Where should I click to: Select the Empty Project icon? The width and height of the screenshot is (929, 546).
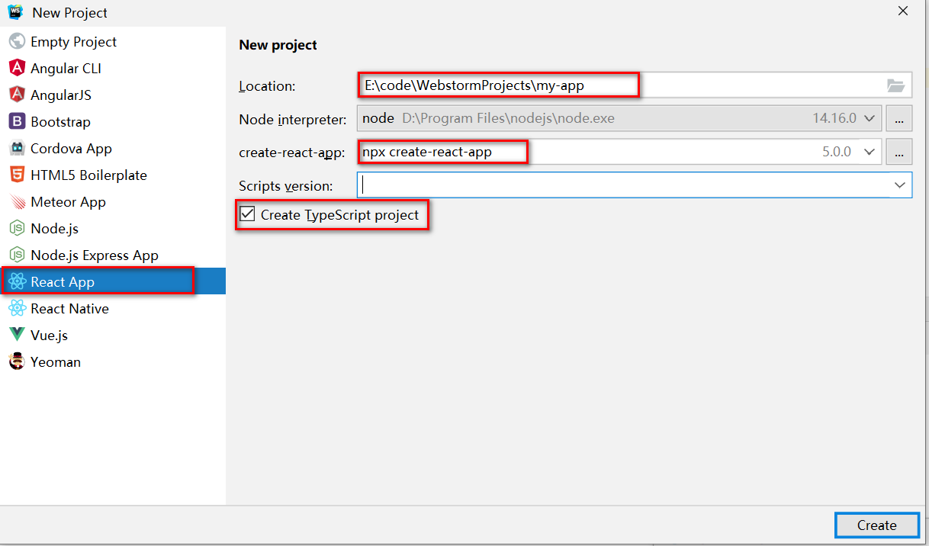(x=17, y=41)
